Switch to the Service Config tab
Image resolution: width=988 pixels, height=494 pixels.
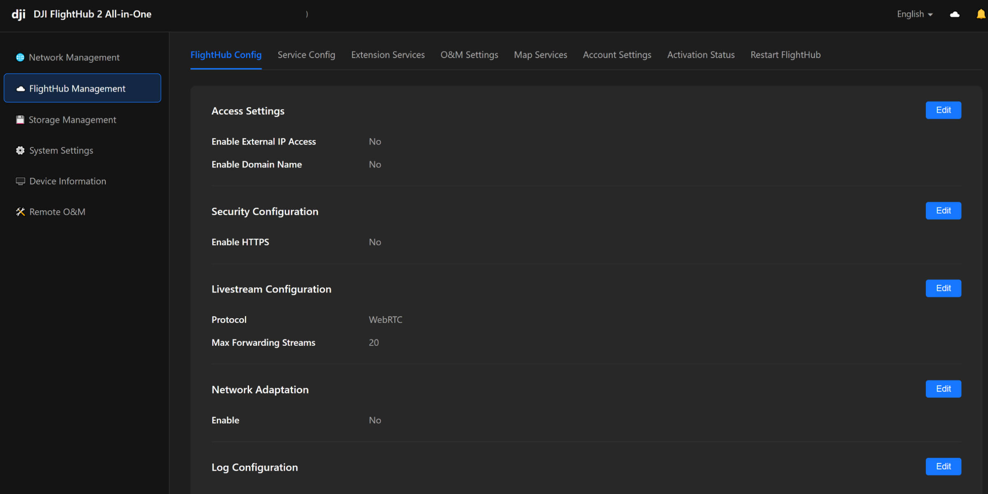[306, 55]
